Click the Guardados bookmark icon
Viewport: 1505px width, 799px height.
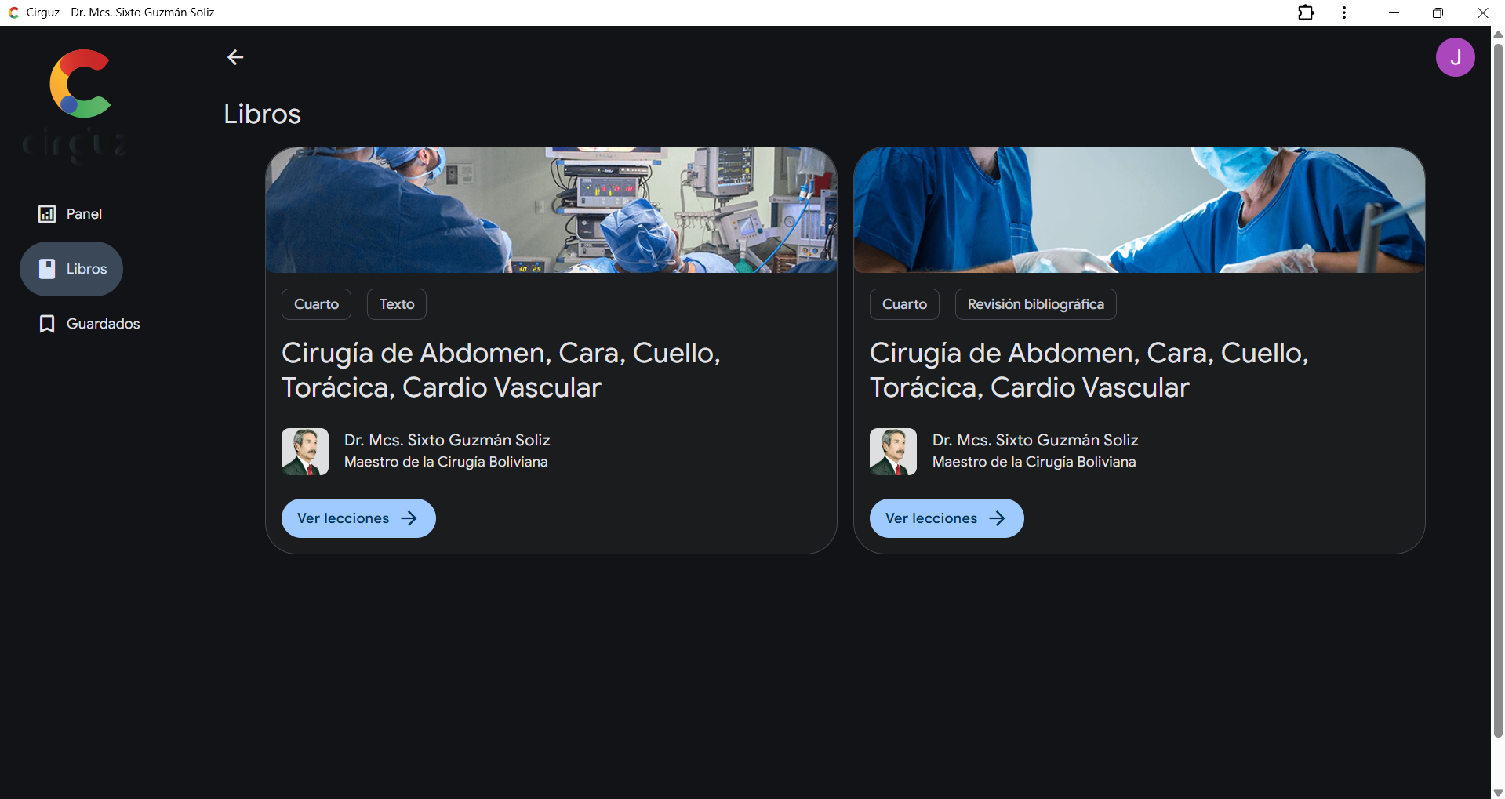[x=47, y=324]
